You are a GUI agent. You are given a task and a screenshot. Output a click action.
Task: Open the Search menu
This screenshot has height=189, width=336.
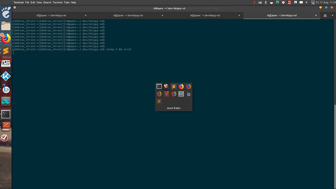(47, 2)
